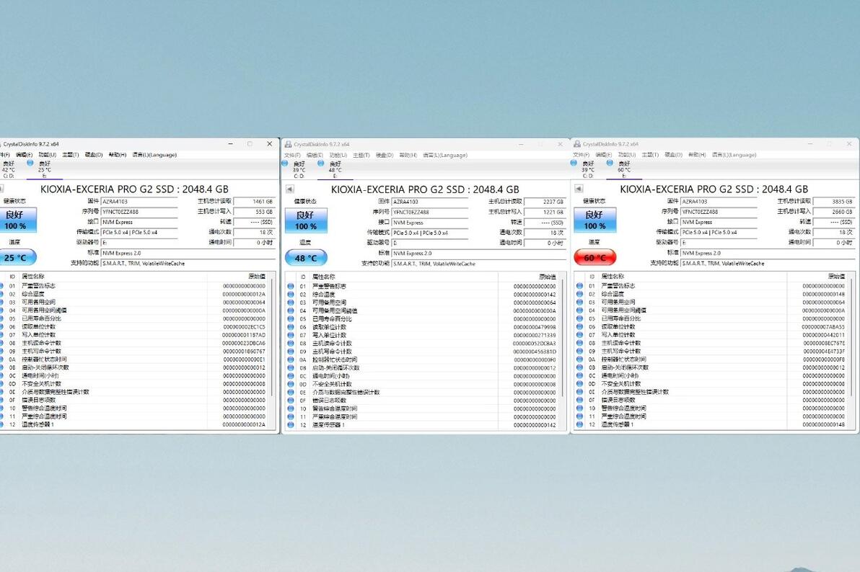Select E: 60 °C disk tab
860x572 pixels.
pos(624,169)
